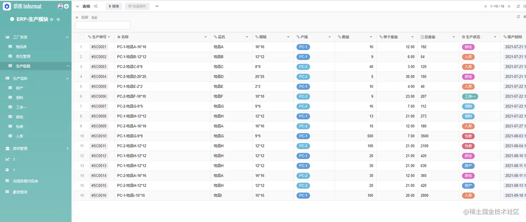526x222 pixels.
Task: Open the ellipsis menu on 生产信息 item
Action: [68, 66]
